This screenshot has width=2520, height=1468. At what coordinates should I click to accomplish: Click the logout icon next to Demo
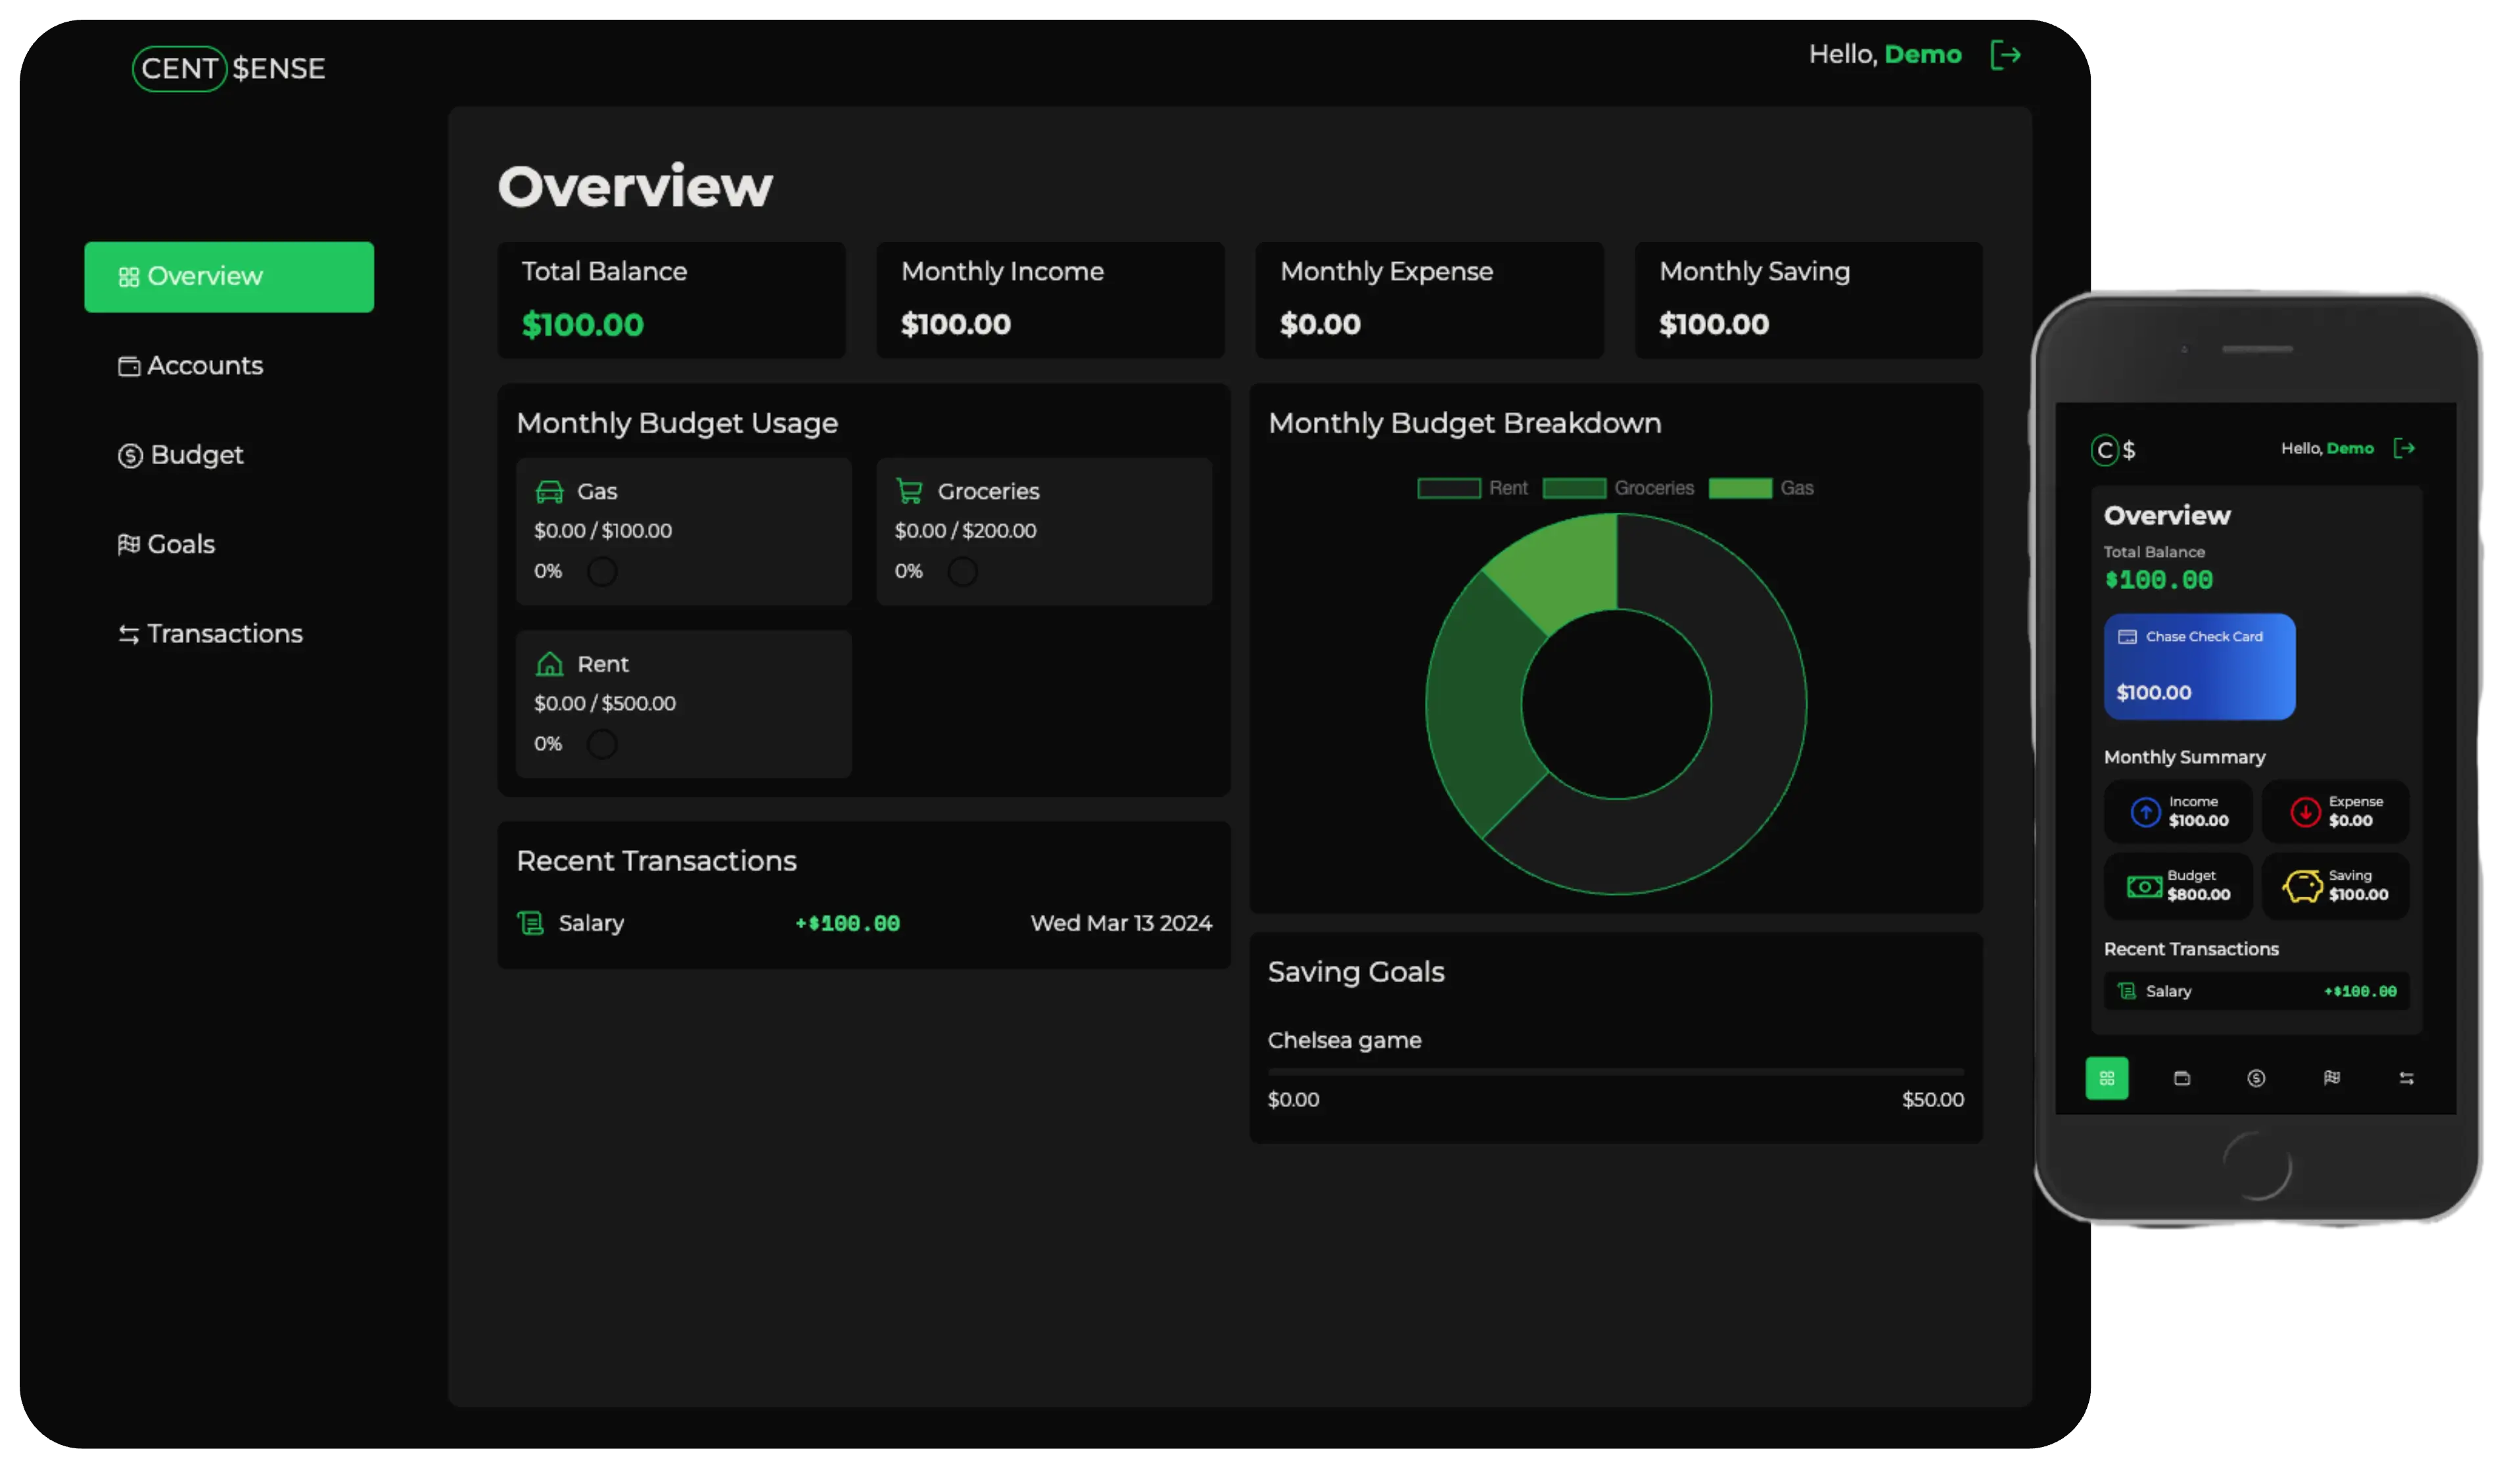[2006, 55]
